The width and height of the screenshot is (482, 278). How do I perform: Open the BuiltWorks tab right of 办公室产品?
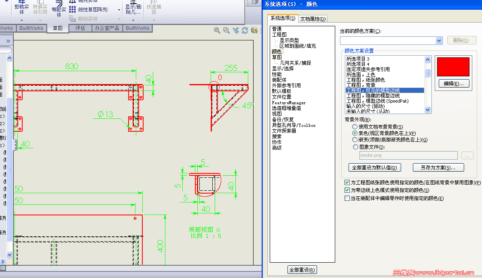click(137, 28)
